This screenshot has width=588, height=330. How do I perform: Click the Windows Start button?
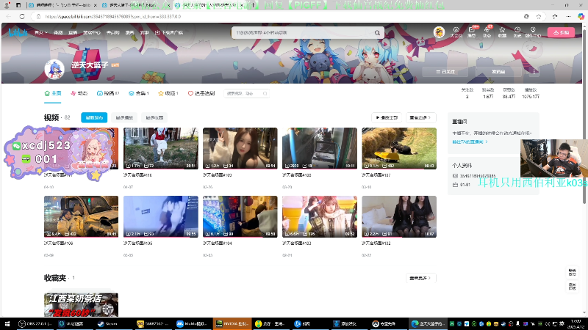7,323
